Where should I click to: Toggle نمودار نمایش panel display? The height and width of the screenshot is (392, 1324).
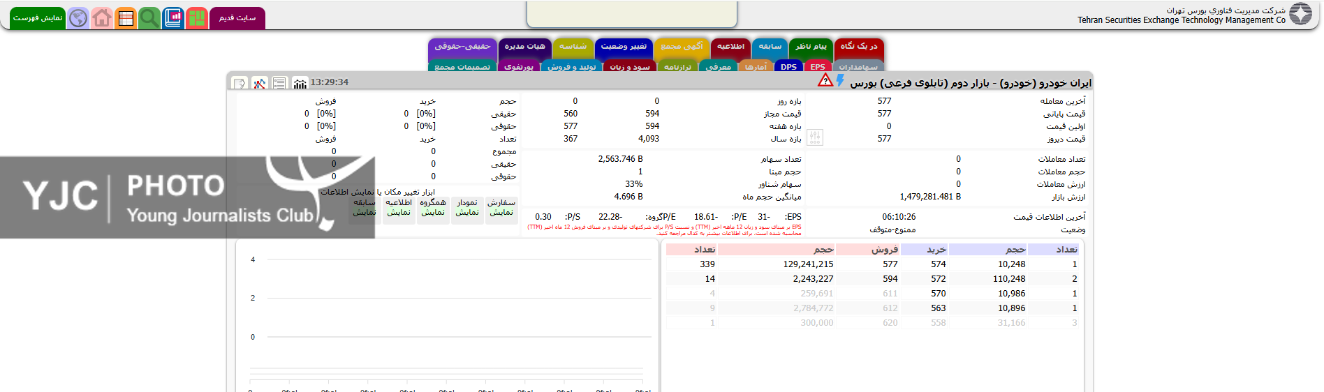tap(467, 210)
